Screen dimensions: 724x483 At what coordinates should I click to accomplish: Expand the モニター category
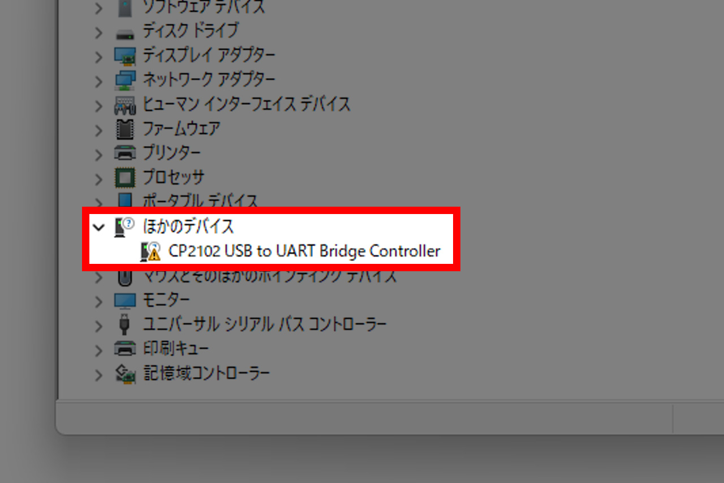pyautogui.click(x=99, y=301)
